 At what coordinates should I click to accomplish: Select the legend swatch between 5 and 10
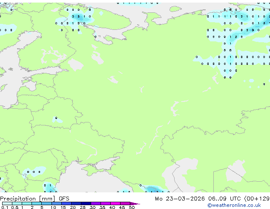coord(46,203)
